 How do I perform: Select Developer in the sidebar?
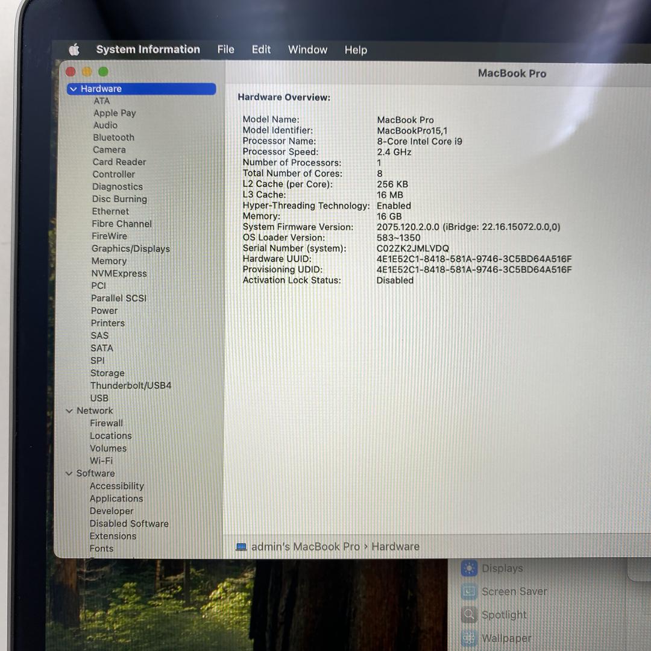pyautogui.click(x=112, y=511)
